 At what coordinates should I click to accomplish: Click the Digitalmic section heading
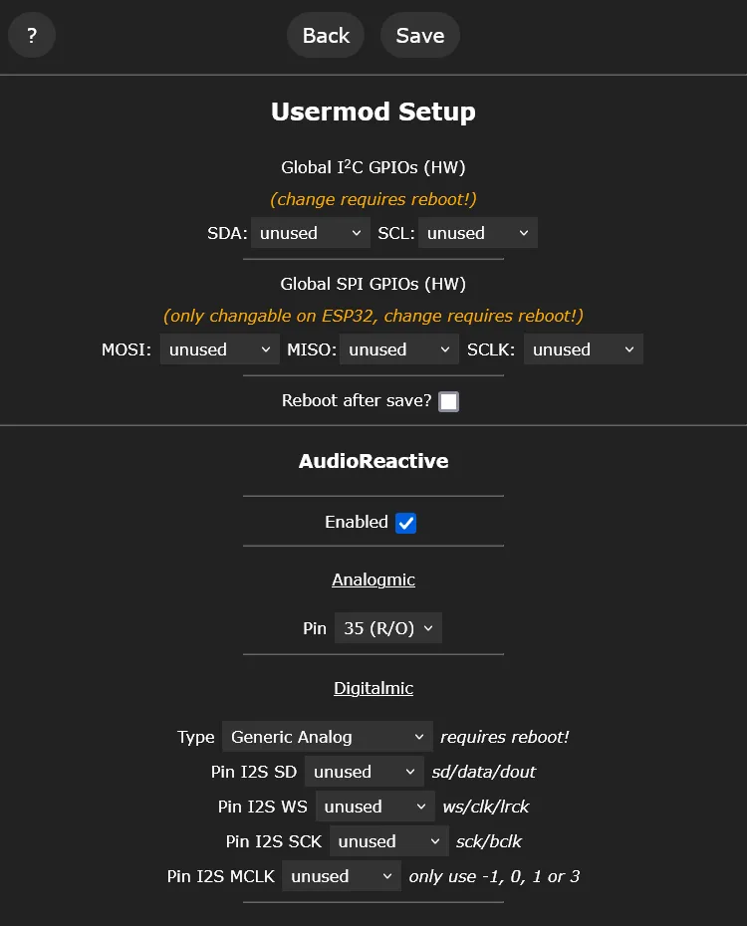pos(373,688)
